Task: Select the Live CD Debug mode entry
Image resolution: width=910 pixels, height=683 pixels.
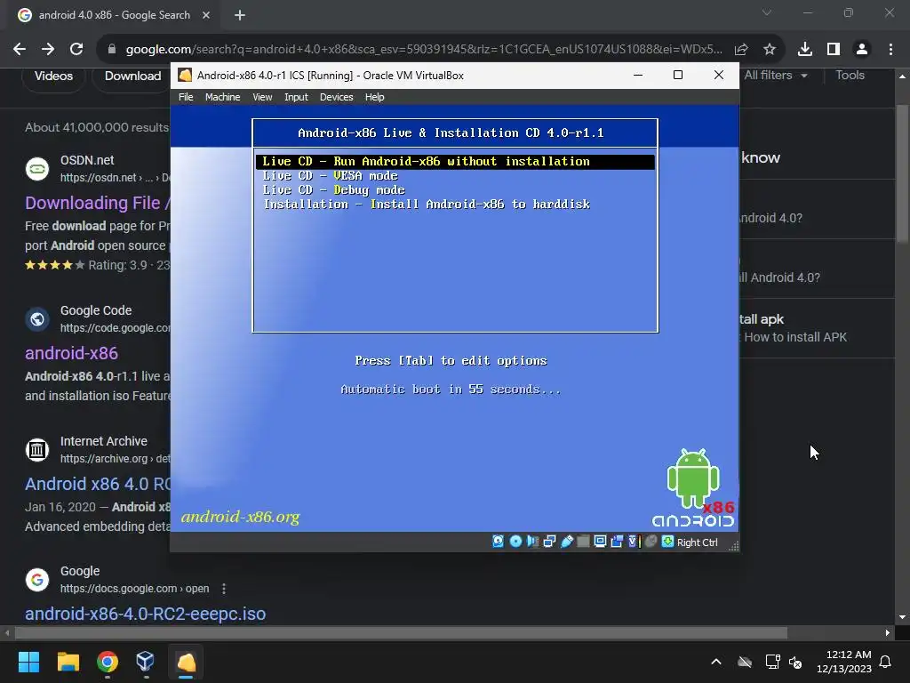Action: tap(334, 190)
